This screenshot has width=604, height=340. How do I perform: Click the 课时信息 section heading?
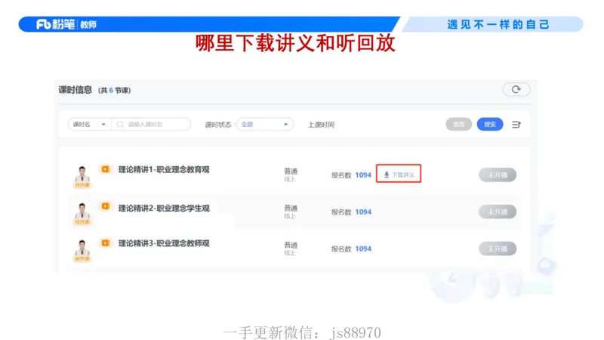tap(75, 90)
